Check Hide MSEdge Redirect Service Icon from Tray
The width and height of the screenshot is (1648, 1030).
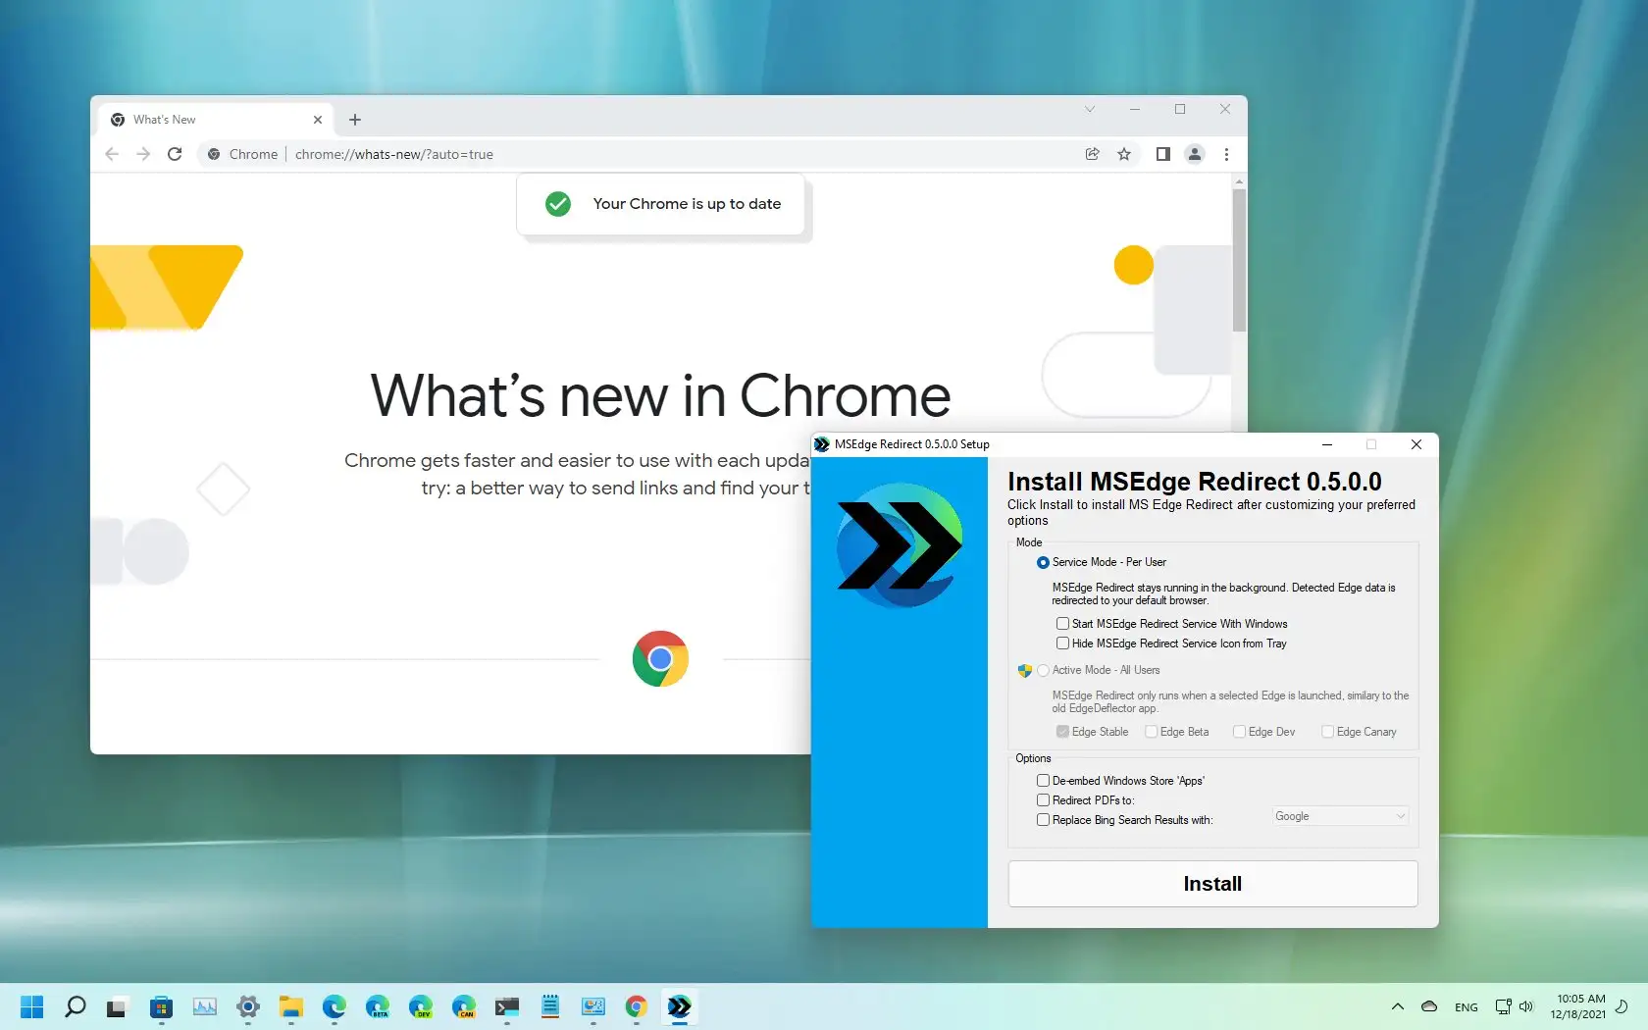1062,644
